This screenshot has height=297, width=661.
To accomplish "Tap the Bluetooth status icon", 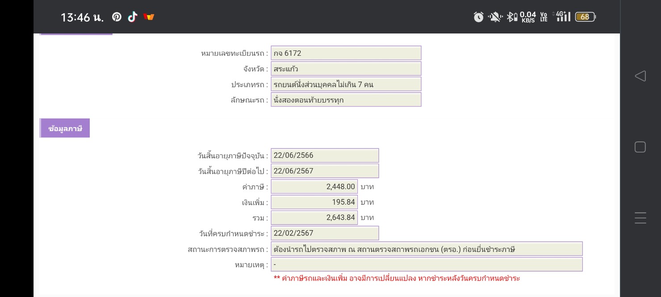I will 512,17.
